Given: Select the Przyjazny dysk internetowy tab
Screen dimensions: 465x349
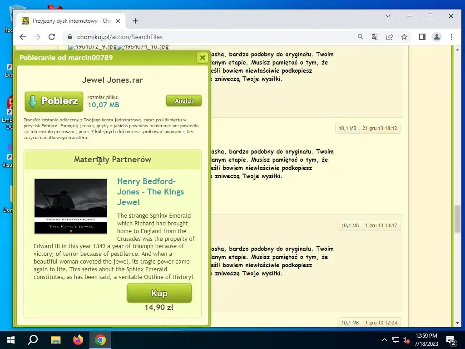Looking at the screenshot, I should (71, 21).
